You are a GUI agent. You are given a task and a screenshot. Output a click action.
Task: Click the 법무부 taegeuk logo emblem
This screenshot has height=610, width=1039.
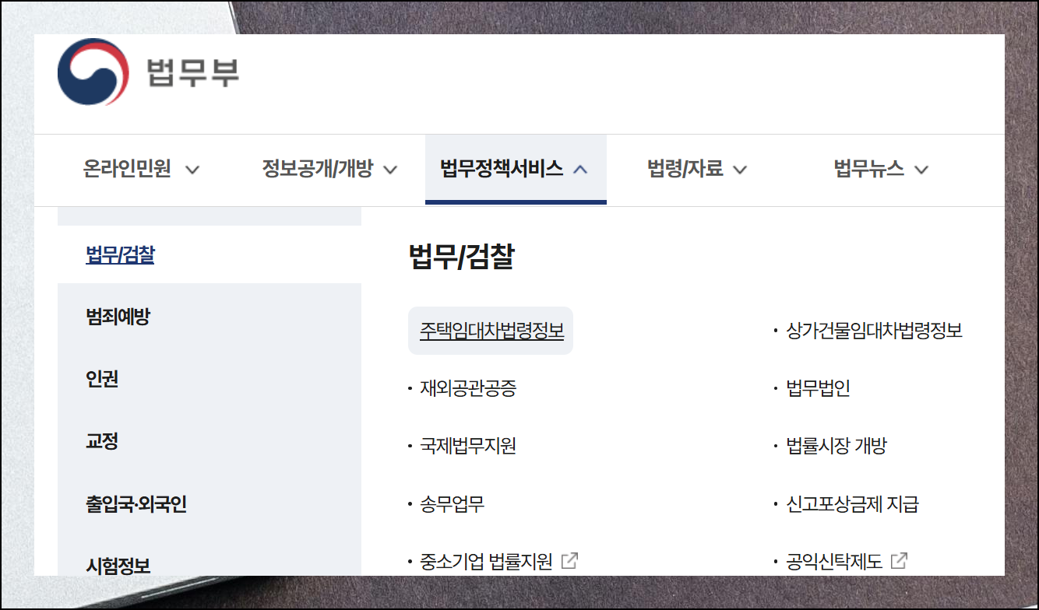click(93, 72)
